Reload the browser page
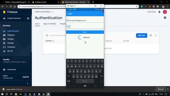170x96 pixels. [11, 6]
